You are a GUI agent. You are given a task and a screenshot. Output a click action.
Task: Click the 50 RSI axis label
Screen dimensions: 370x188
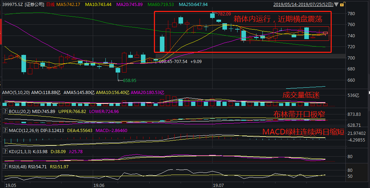tap(350, 176)
